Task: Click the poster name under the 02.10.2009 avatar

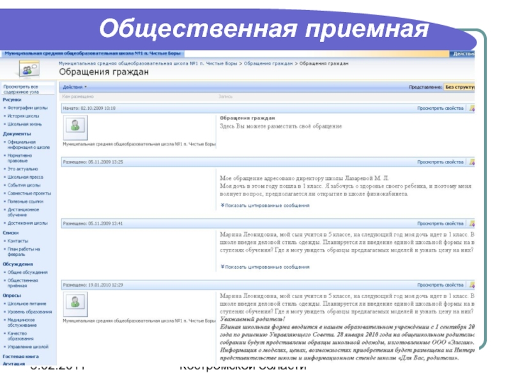Action: (x=139, y=144)
